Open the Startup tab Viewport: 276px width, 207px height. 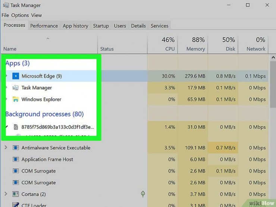(x=101, y=26)
